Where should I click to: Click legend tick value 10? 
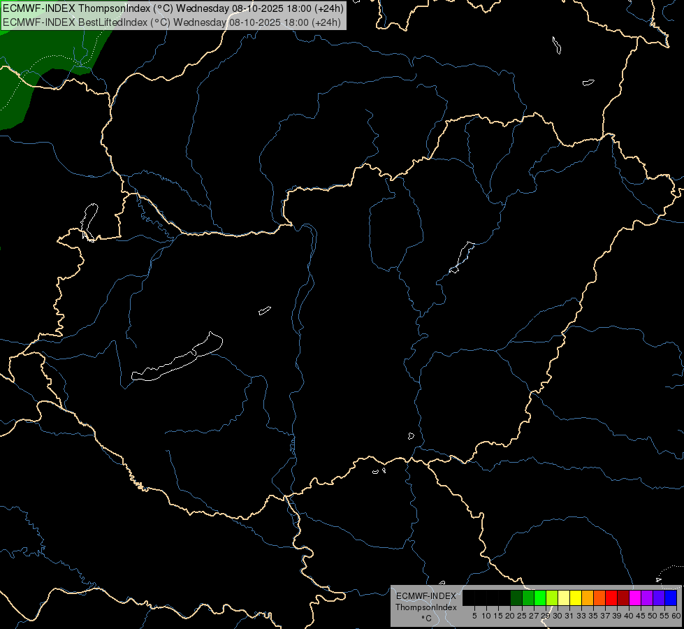486,616
